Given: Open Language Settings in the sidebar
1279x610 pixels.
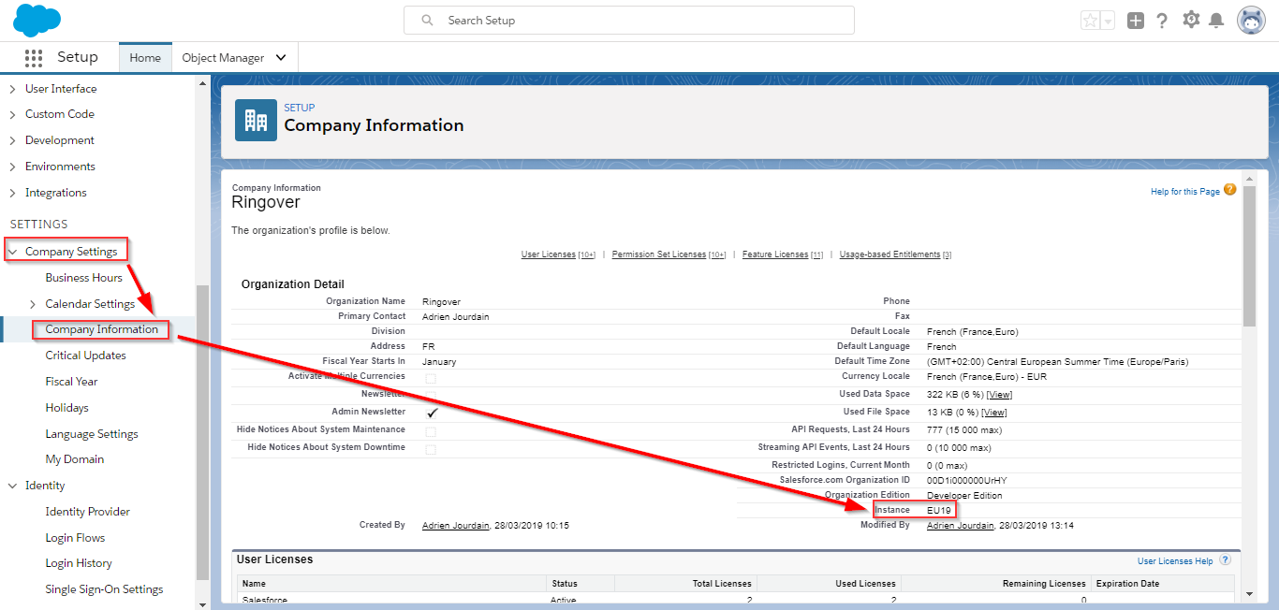Looking at the screenshot, I should tap(92, 434).
